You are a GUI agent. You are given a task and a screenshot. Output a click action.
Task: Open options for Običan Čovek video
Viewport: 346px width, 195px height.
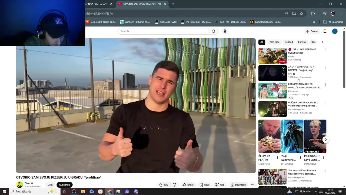pos(325,103)
